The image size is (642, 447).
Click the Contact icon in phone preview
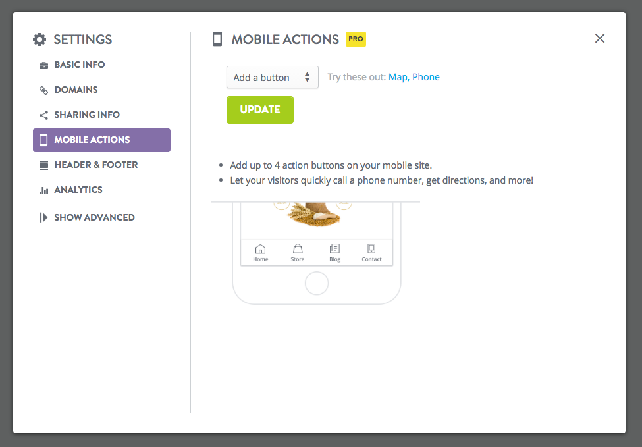pyautogui.click(x=371, y=248)
